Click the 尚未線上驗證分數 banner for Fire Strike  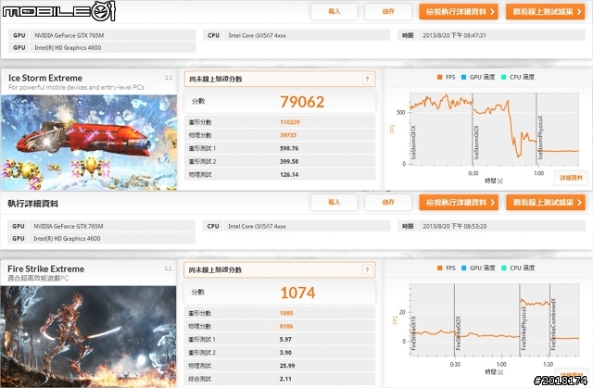point(280,269)
